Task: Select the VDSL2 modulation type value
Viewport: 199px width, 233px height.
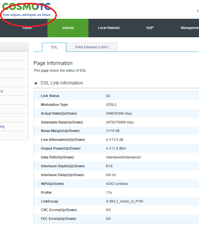Action: click(x=111, y=105)
